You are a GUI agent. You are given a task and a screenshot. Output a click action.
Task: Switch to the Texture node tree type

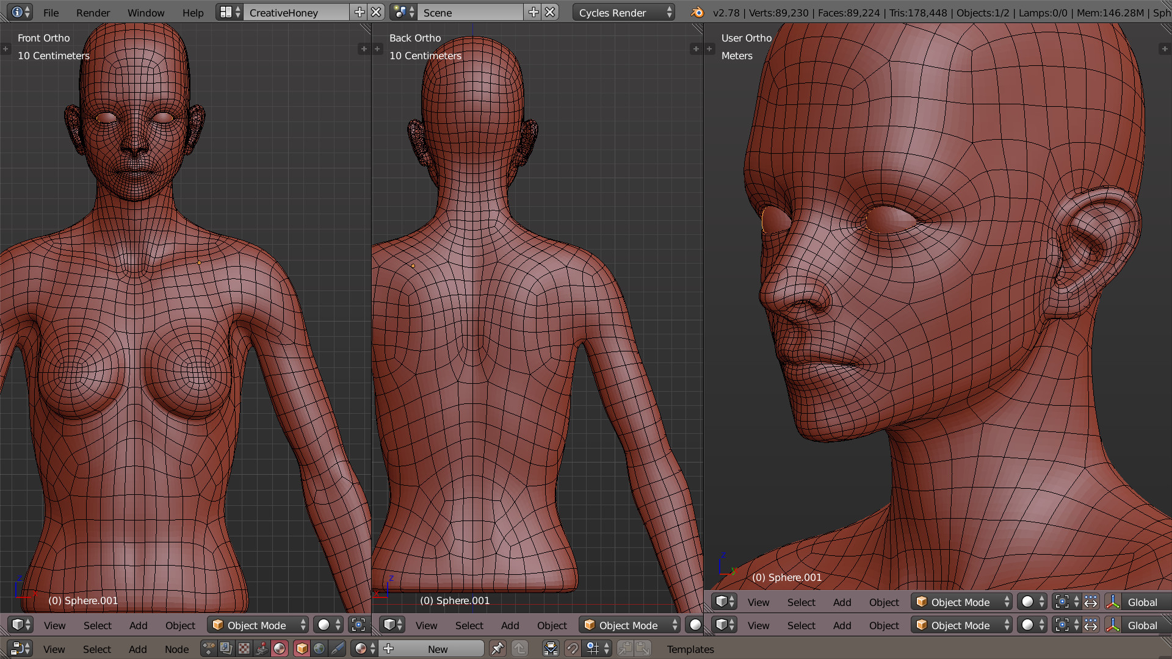point(244,649)
